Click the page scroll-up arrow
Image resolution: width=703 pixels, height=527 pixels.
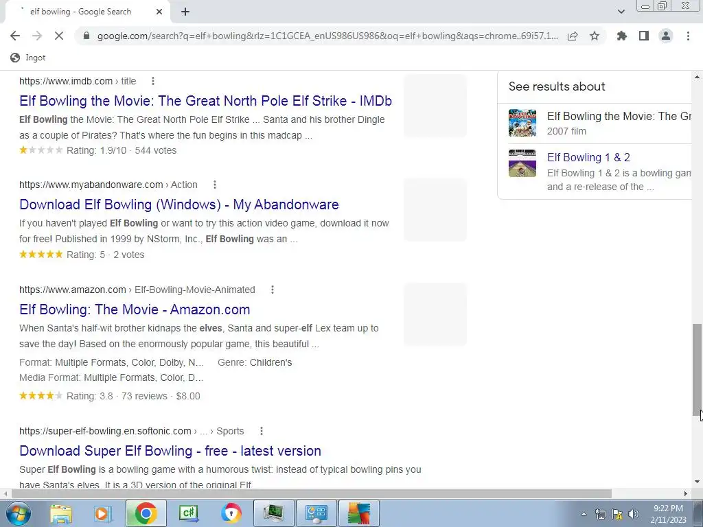coord(697,77)
